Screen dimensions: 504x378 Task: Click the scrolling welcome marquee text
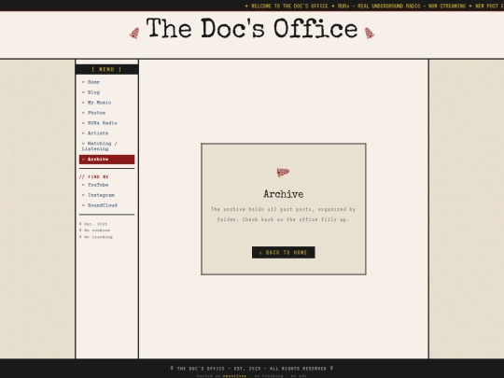pyautogui.click(x=374, y=7)
